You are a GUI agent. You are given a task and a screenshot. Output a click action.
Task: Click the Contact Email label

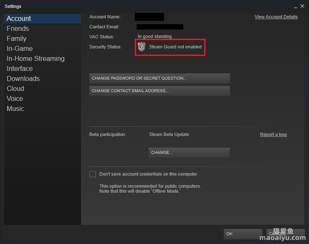click(104, 27)
